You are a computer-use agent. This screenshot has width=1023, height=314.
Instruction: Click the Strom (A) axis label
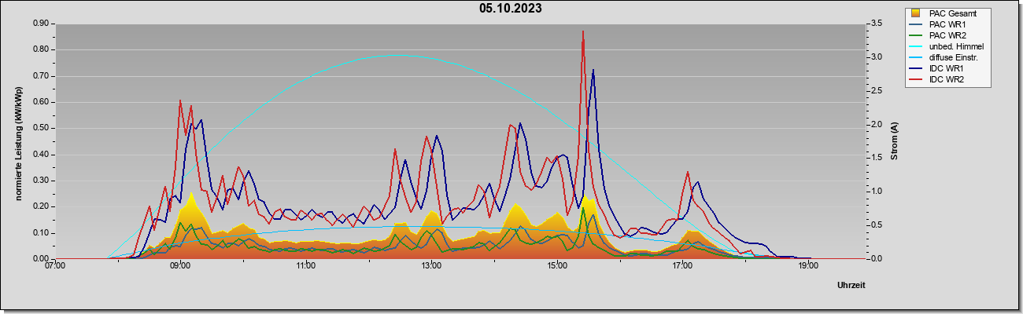tap(894, 141)
